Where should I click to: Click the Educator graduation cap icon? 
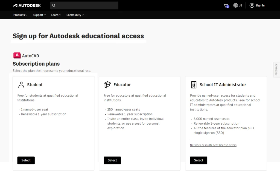tap(107, 85)
